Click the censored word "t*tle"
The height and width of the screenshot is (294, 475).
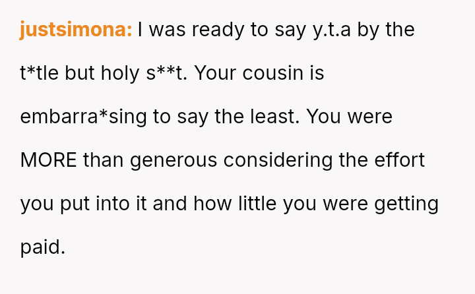(40, 73)
